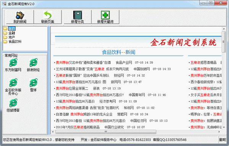Screen dimensions: 229x146
Task: Open right column news 贵州茅台：无病呻吟
Action: 206,127
